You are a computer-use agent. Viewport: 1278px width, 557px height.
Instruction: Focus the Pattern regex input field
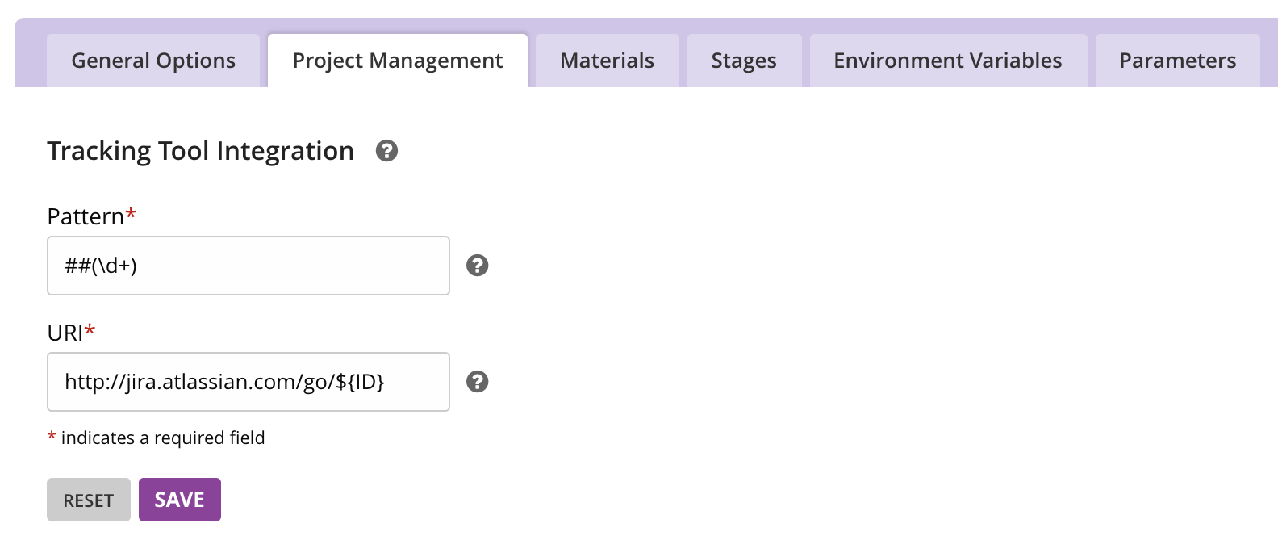tap(248, 266)
